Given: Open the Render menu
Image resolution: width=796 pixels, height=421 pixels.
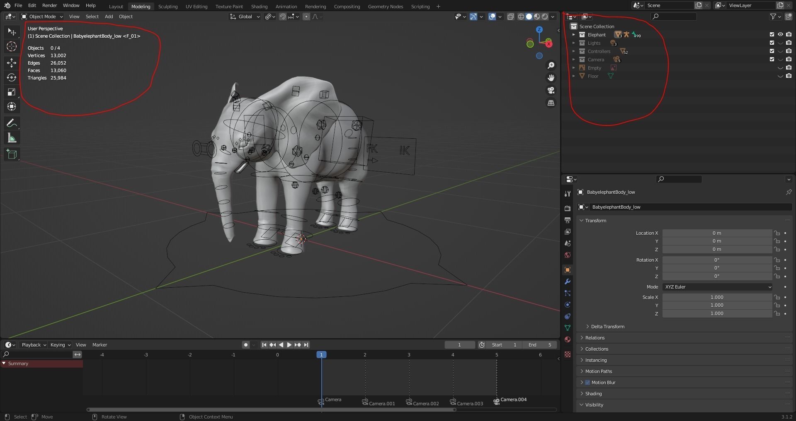Looking at the screenshot, I should pos(49,6).
